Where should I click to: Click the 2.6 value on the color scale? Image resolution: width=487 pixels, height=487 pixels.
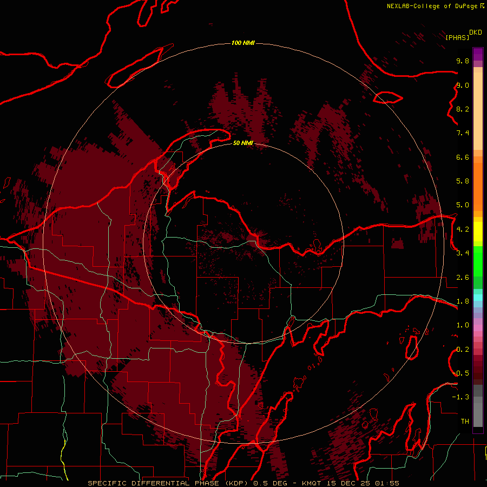point(463,278)
